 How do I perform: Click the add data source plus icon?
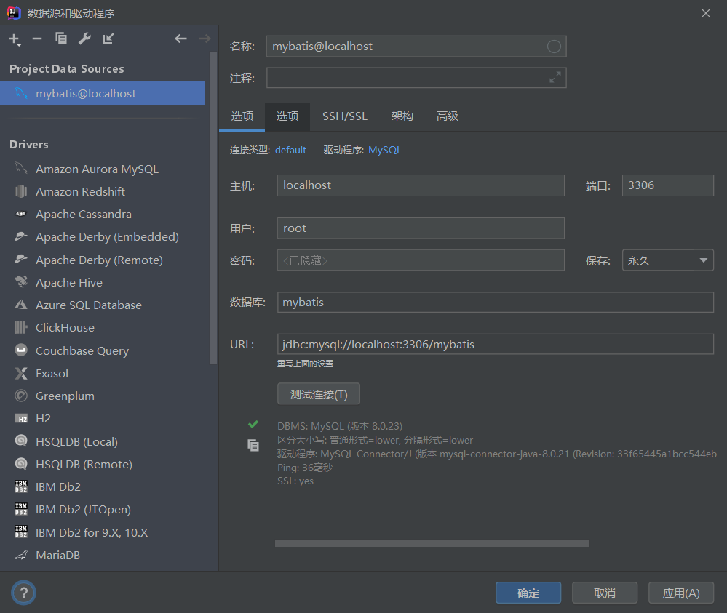[15, 39]
